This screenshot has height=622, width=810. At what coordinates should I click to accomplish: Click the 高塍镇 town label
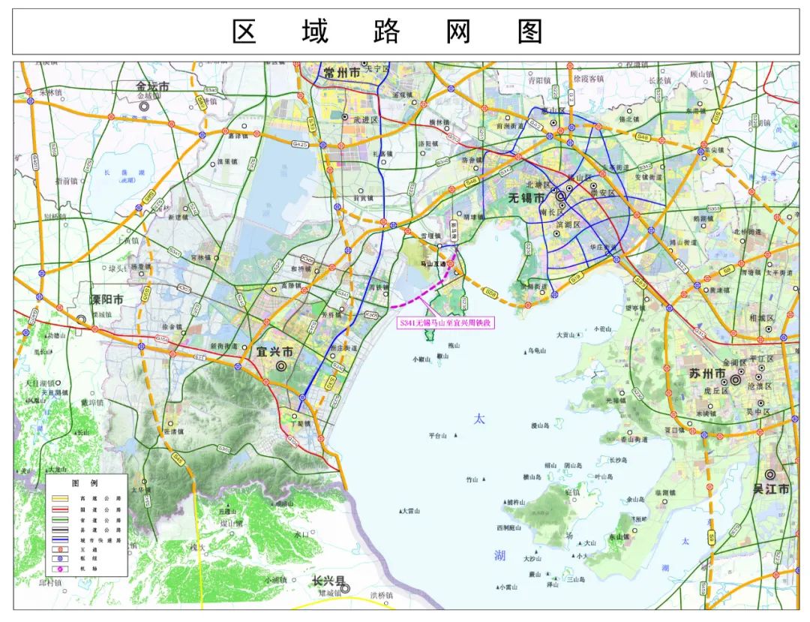tap(291, 285)
